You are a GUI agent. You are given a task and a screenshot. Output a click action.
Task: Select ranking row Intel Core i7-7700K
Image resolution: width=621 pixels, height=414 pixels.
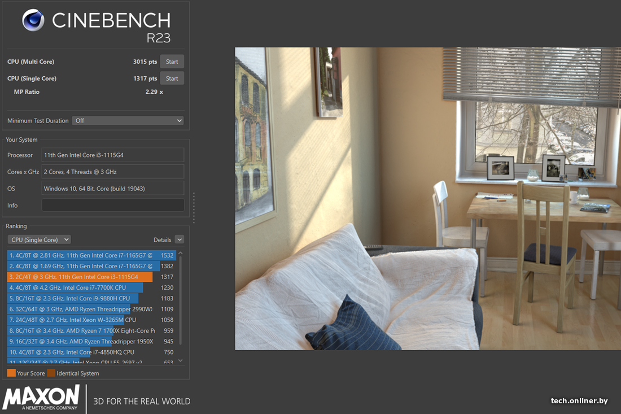pos(91,287)
